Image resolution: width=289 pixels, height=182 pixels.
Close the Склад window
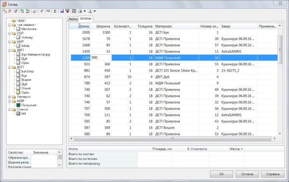coord(280,3)
